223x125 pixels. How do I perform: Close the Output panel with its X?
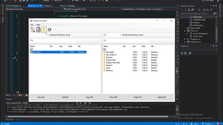pos(177,99)
